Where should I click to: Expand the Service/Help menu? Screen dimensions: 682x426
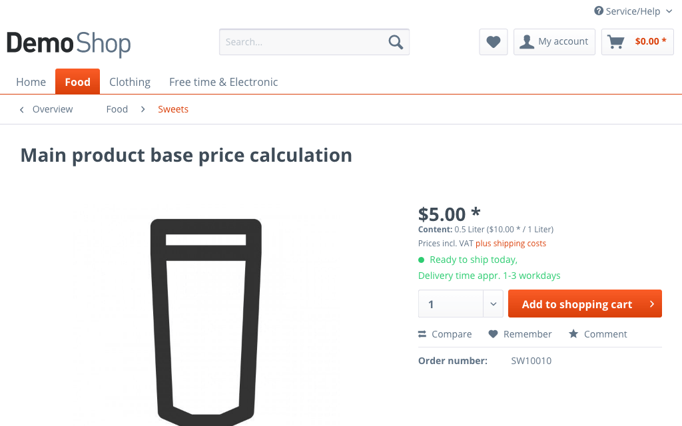click(633, 11)
